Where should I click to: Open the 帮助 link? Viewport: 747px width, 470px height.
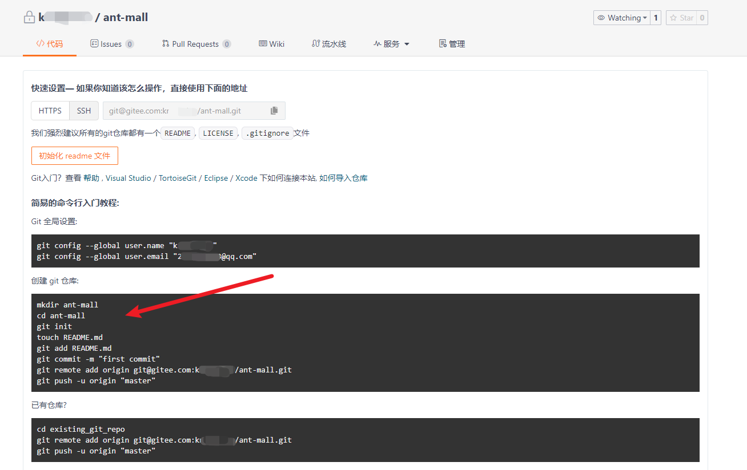[91, 178]
